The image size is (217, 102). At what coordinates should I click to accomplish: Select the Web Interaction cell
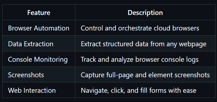click(x=39, y=90)
